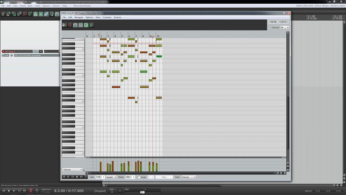346x195 pixels.
Task: Click the bright green note at bar 10
Action: coord(159,56)
